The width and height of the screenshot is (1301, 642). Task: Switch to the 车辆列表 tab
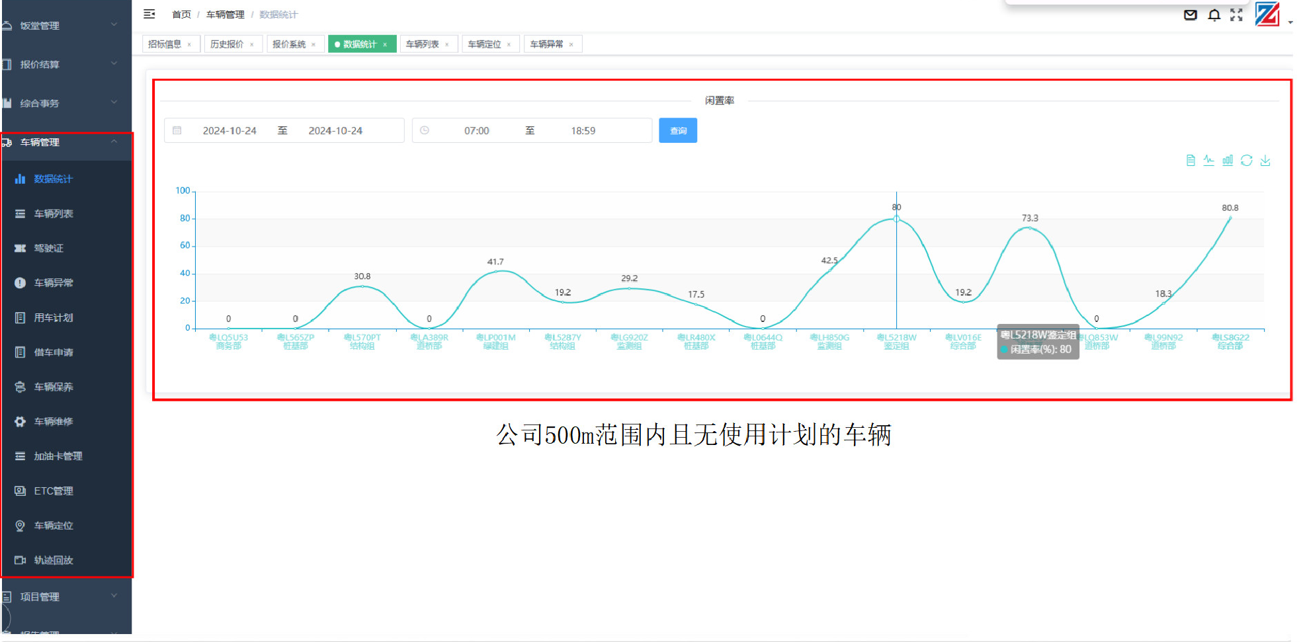[422, 44]
